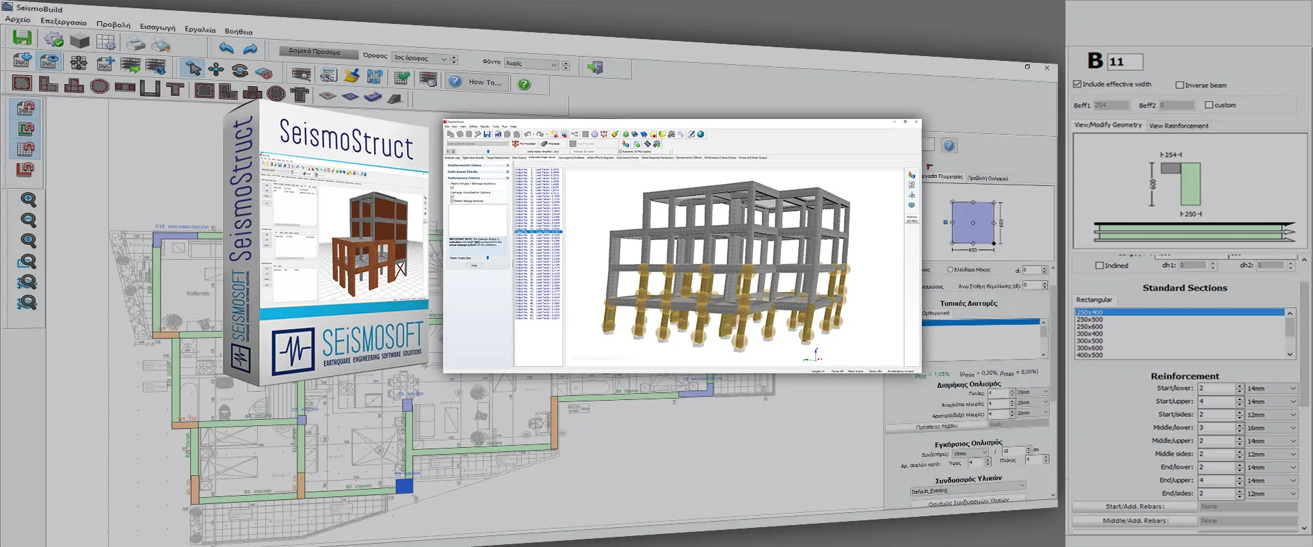Open the Συνδετήρες 10mm stirrup dropdown
This screenshot has height=547, width=1313.
point(970,453)
